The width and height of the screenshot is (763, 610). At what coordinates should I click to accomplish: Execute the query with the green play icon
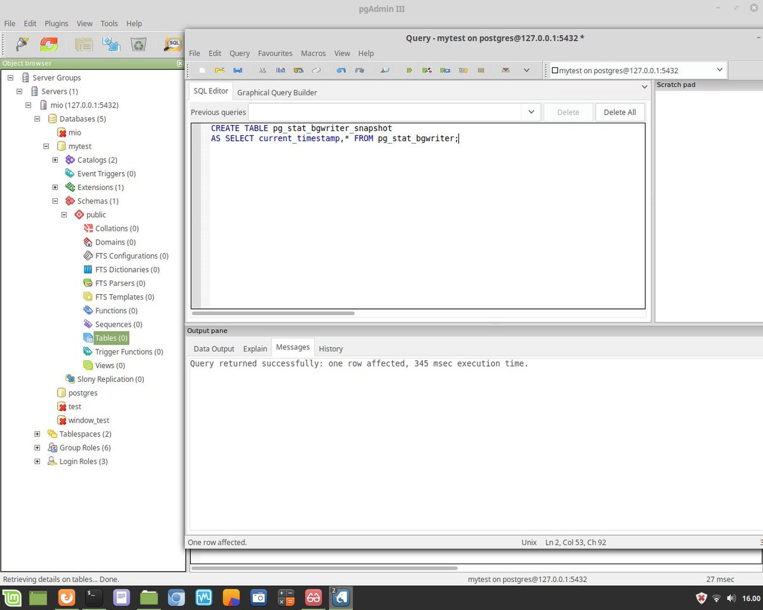[x=408, y=70]
